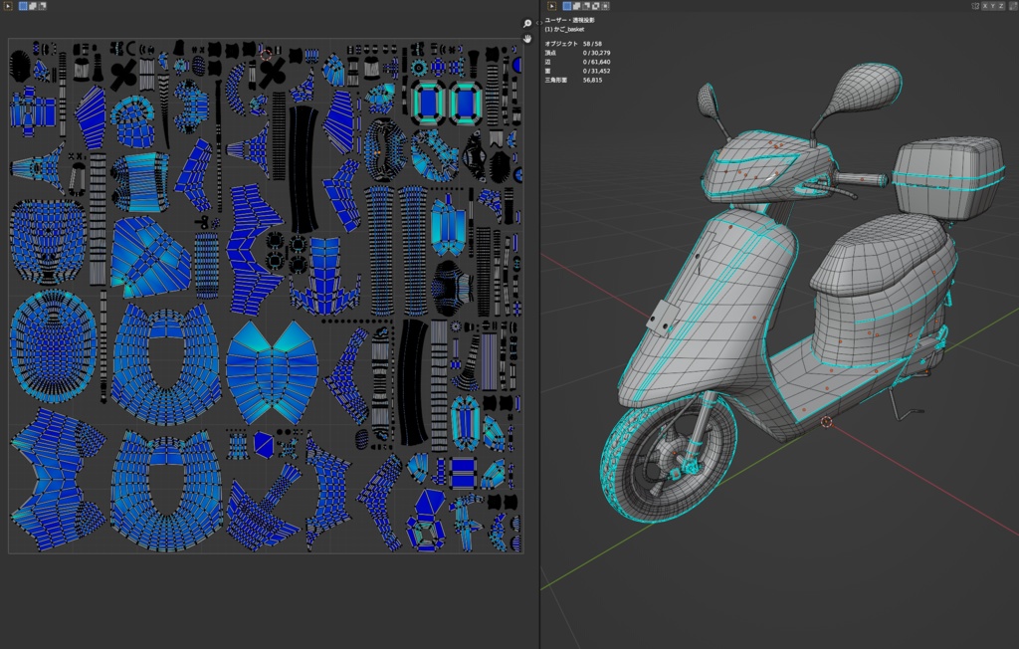Choose the third selection mode icon in UV editor

43,6
